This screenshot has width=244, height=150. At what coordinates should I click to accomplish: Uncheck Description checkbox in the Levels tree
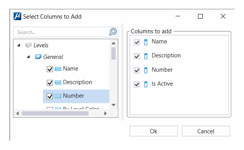[50, 83]
